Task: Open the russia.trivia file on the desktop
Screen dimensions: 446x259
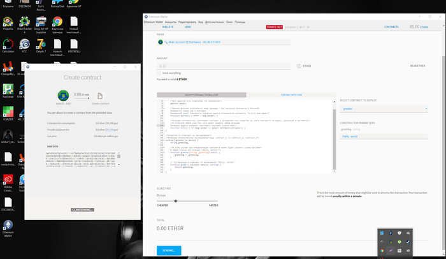Action: 8,159
